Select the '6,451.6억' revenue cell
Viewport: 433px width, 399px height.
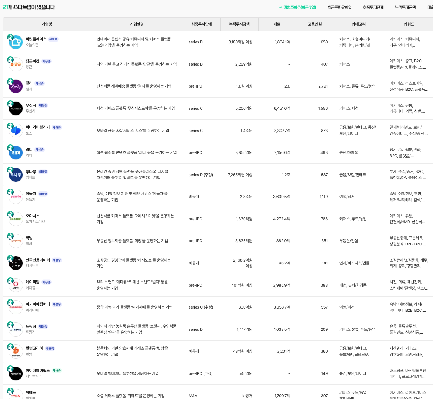282,108
